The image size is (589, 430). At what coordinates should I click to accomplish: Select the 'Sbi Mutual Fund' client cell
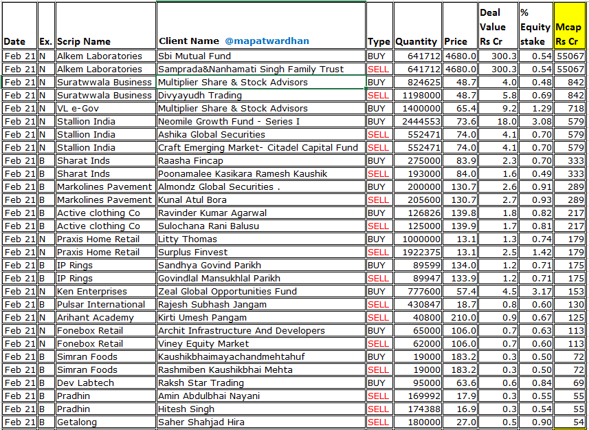(261, 56)
